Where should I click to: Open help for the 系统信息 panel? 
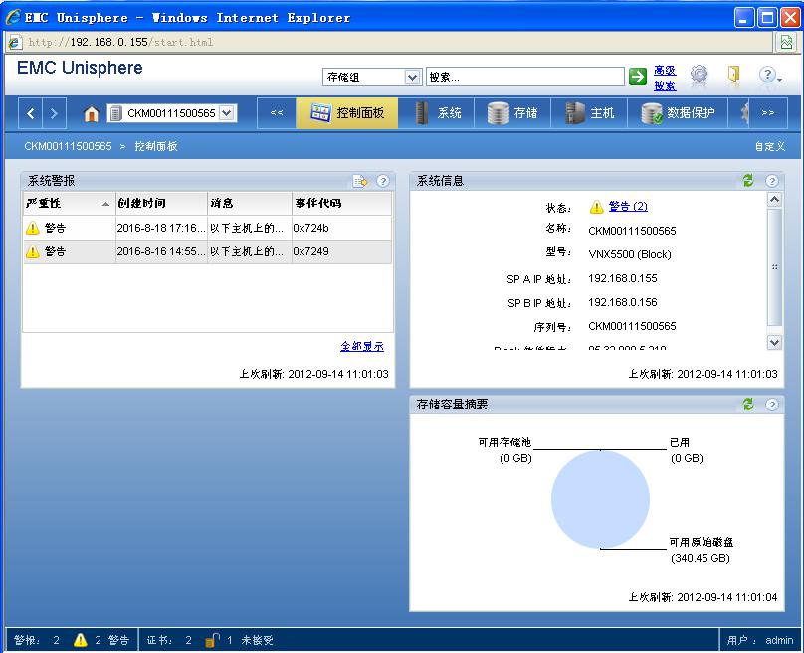pyautogui.click(x=772, y=181)
